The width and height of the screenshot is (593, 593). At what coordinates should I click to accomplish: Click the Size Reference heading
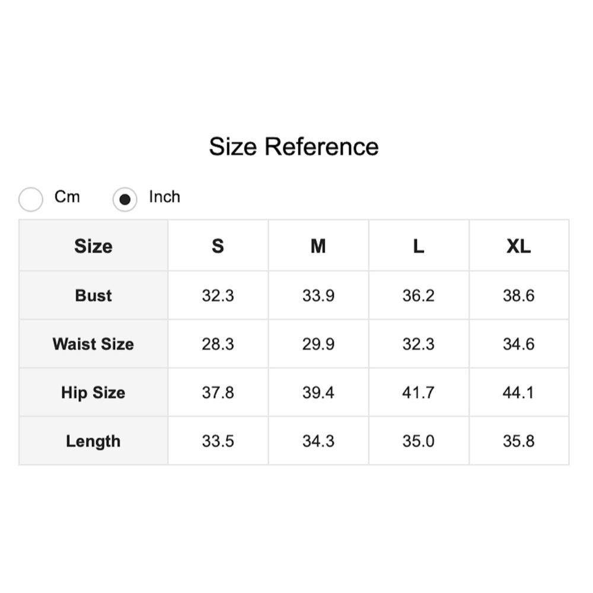pyautogui.click(x=294, y=146)
